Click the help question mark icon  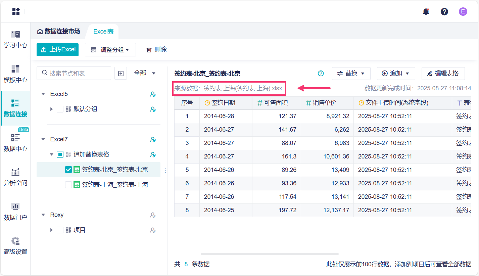444,12
